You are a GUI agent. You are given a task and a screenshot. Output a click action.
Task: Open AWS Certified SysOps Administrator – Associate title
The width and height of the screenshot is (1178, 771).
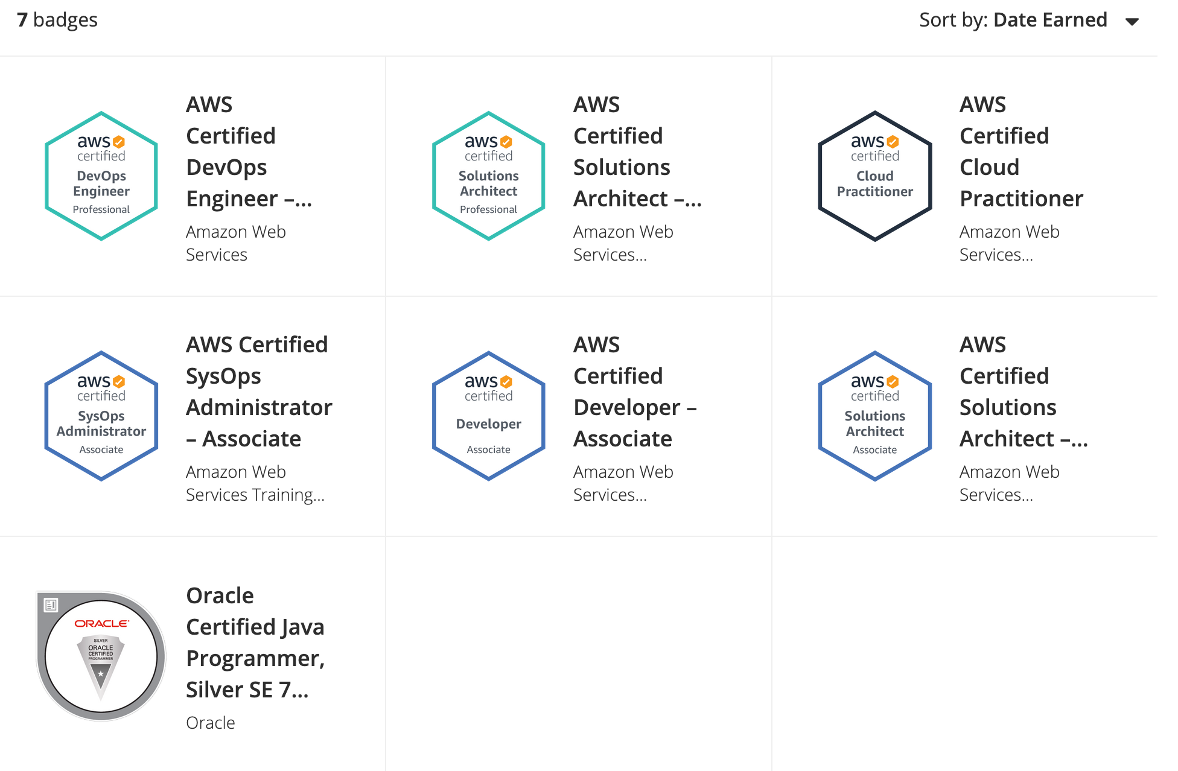point(259,392)
